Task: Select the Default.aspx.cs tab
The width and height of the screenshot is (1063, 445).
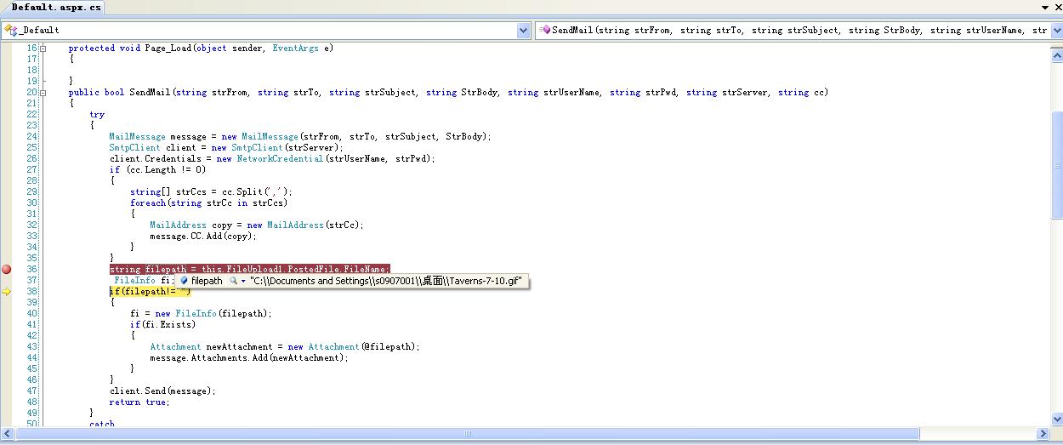Action: tap(56, 7)
